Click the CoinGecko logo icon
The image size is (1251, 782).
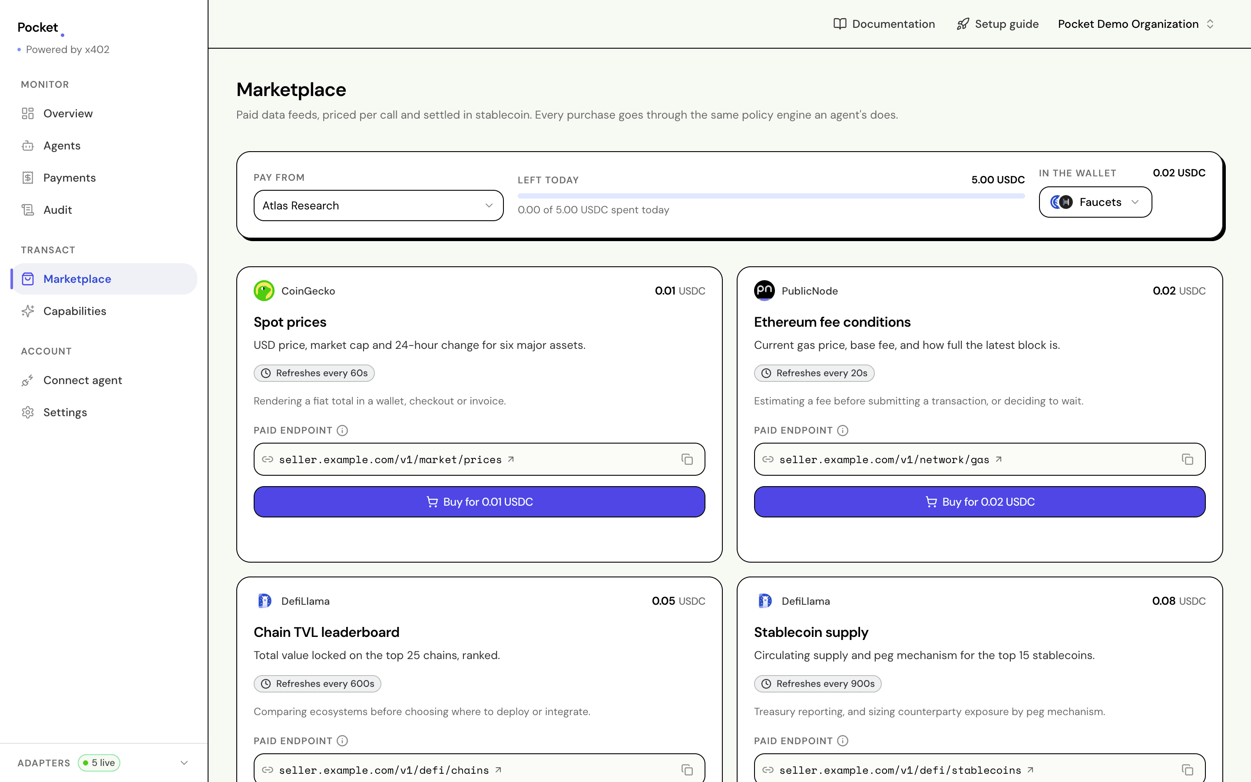[264, 291]
